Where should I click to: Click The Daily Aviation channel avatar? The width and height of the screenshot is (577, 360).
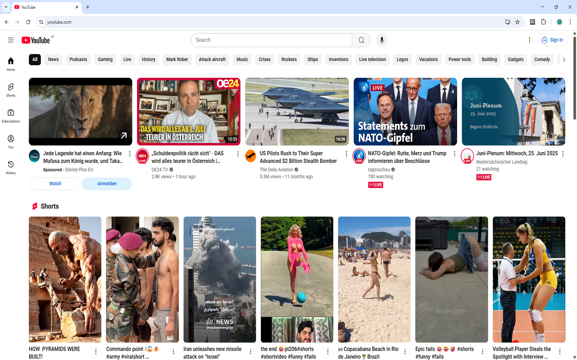pyautogui.click(x=251, y=156)
